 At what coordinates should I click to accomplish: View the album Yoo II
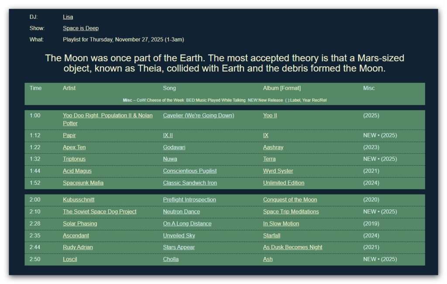pos(271,115)
